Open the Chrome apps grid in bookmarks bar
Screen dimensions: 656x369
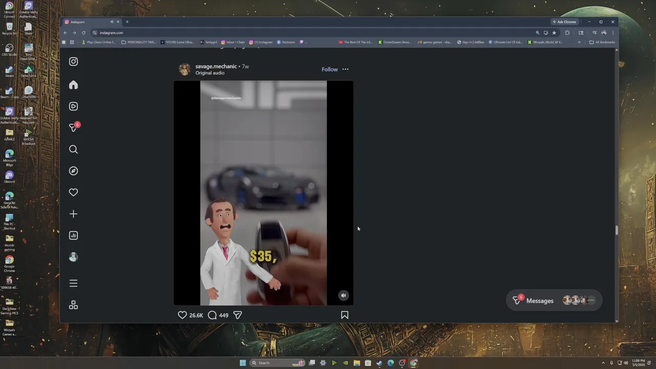tap(72, 43)
